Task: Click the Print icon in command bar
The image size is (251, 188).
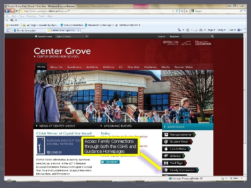Action: [x=201, y=30]
